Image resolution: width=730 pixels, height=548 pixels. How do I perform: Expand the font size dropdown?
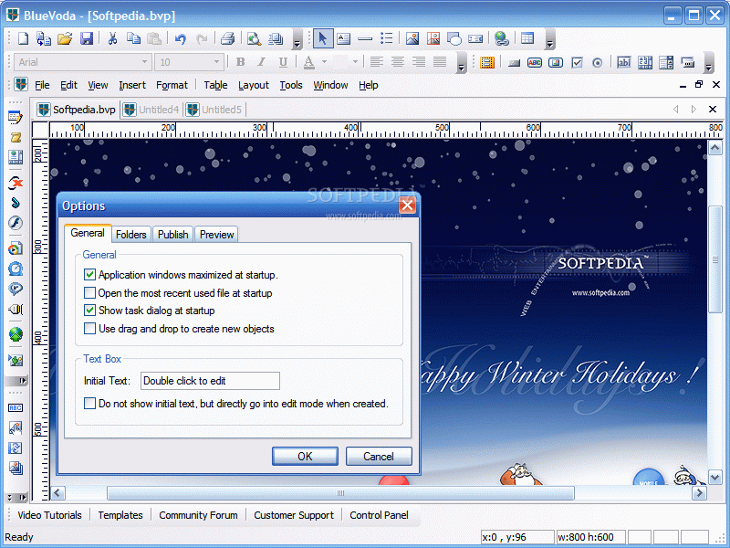click(x=216, y=62)
